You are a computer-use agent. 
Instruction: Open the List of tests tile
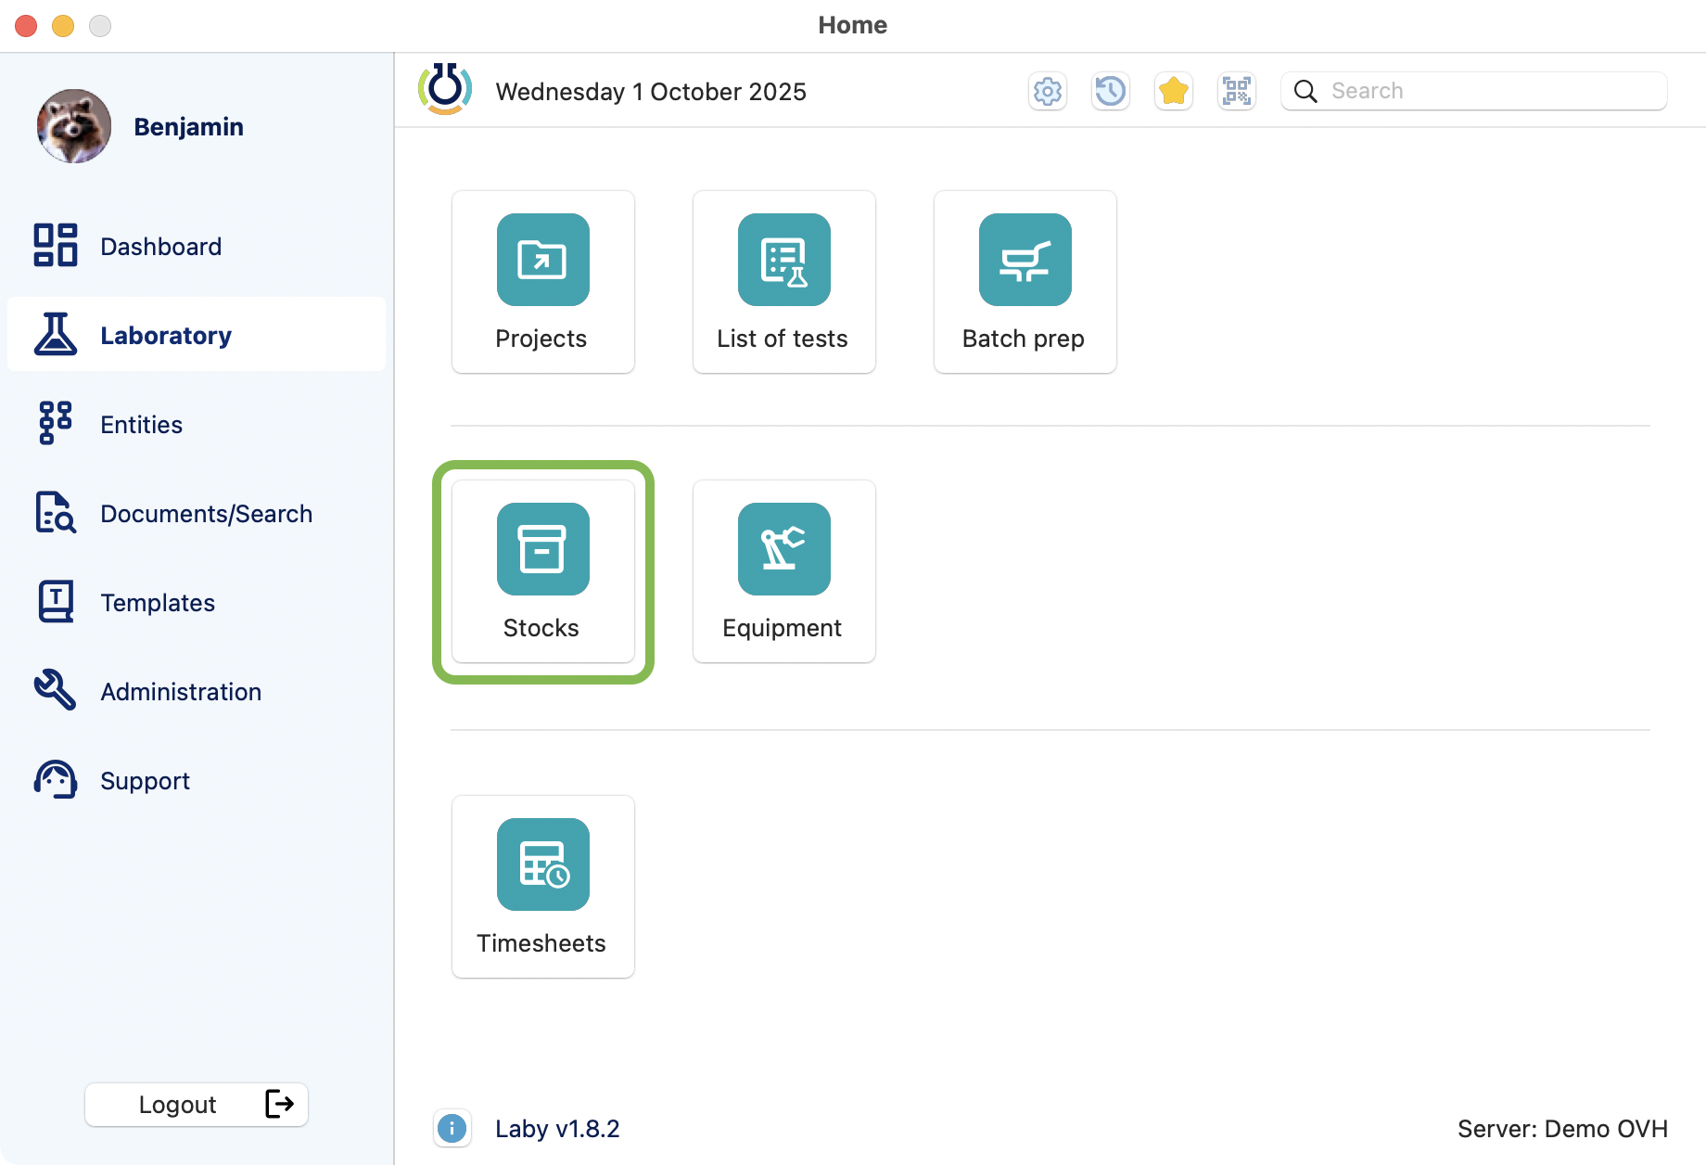[783, 282]
